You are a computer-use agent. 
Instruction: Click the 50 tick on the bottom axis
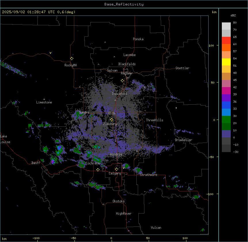148,238
